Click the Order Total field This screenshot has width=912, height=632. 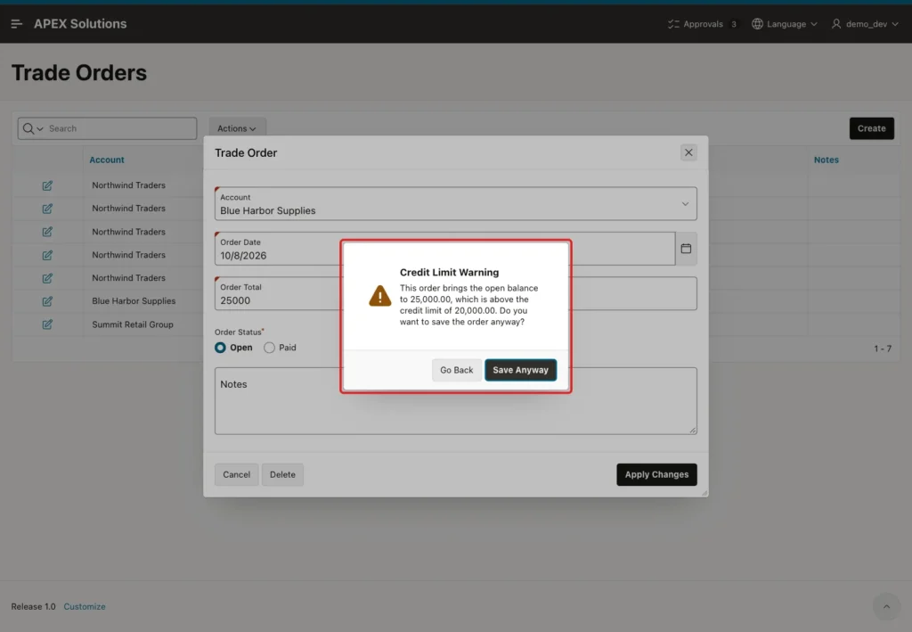(455, 293)
